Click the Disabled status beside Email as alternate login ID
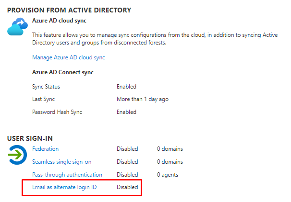This screenshot has height=202, width=291. click(127, 187)
